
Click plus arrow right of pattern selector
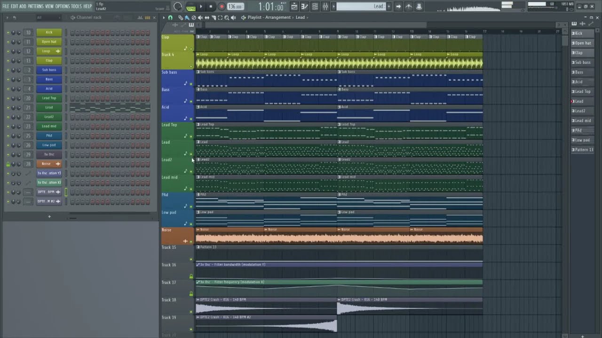[388, 7]
